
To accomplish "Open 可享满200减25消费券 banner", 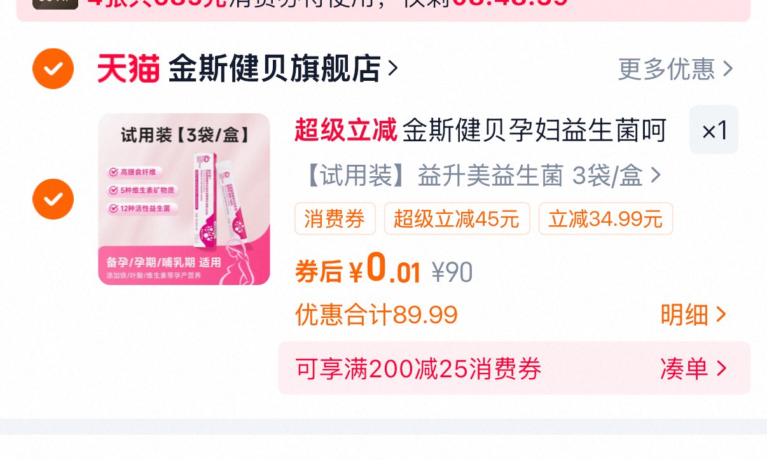I will 514,368.
